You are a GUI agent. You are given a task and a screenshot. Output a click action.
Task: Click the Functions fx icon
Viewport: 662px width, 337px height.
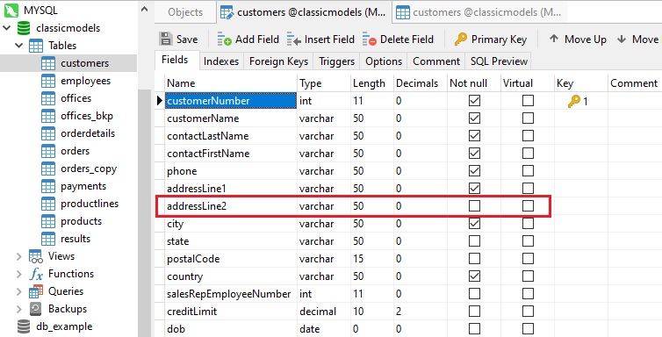(x=36, y=274)
